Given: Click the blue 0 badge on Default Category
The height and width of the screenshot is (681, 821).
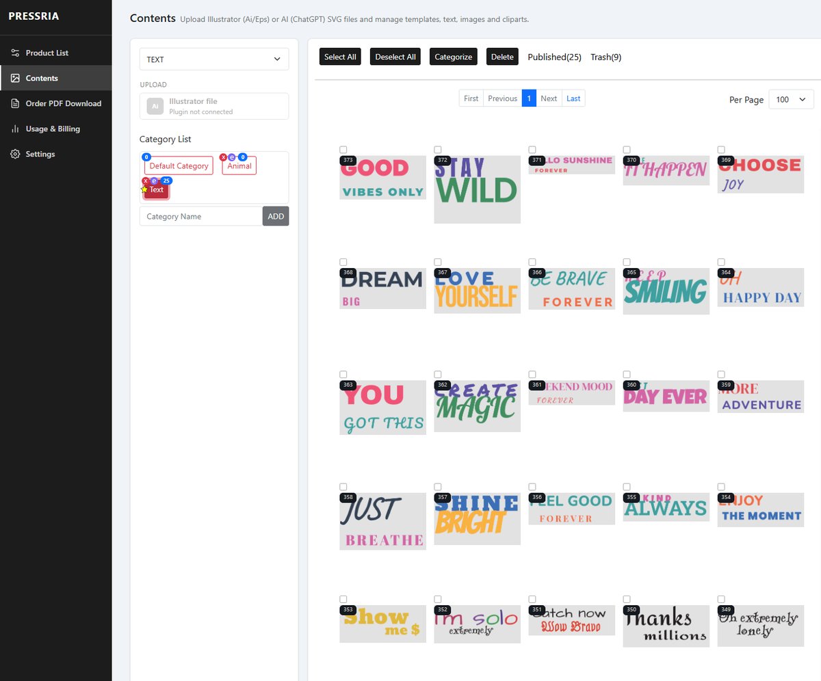Looking at the screenshot, I should [146, 157].
